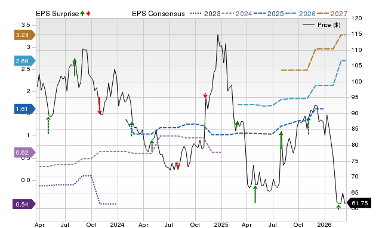The image size is (382, 228).
Task: Click the 115 price axis label
Action: point(357,34)
